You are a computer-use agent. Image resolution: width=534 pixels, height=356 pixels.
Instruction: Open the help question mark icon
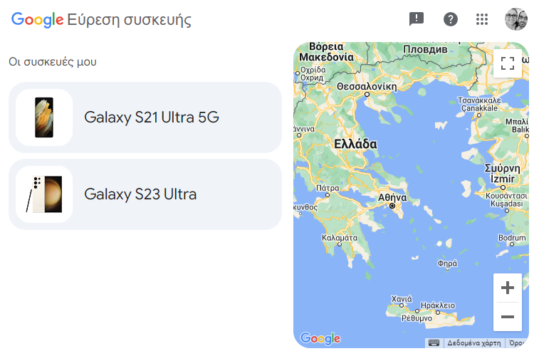click(450, 19)
